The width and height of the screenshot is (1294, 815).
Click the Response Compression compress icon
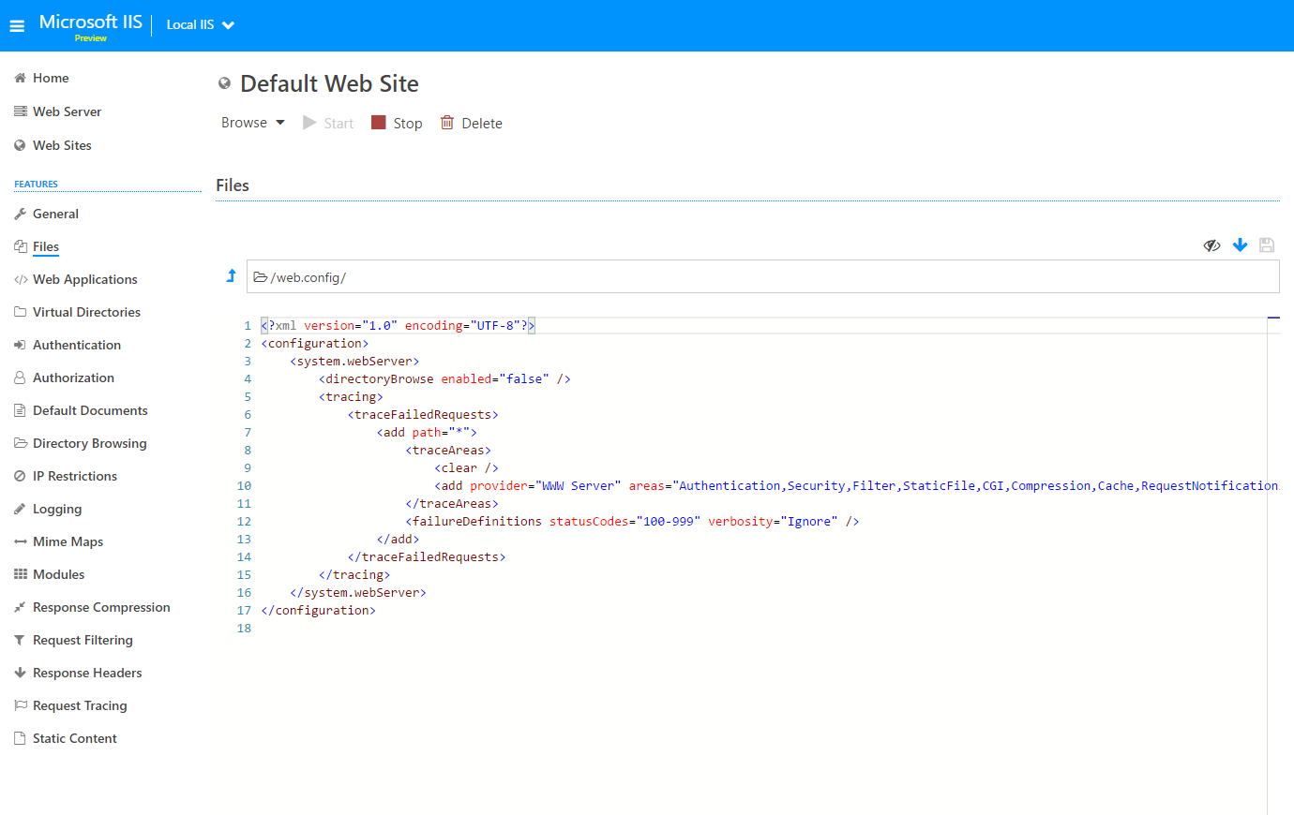(x=20, y=607)
